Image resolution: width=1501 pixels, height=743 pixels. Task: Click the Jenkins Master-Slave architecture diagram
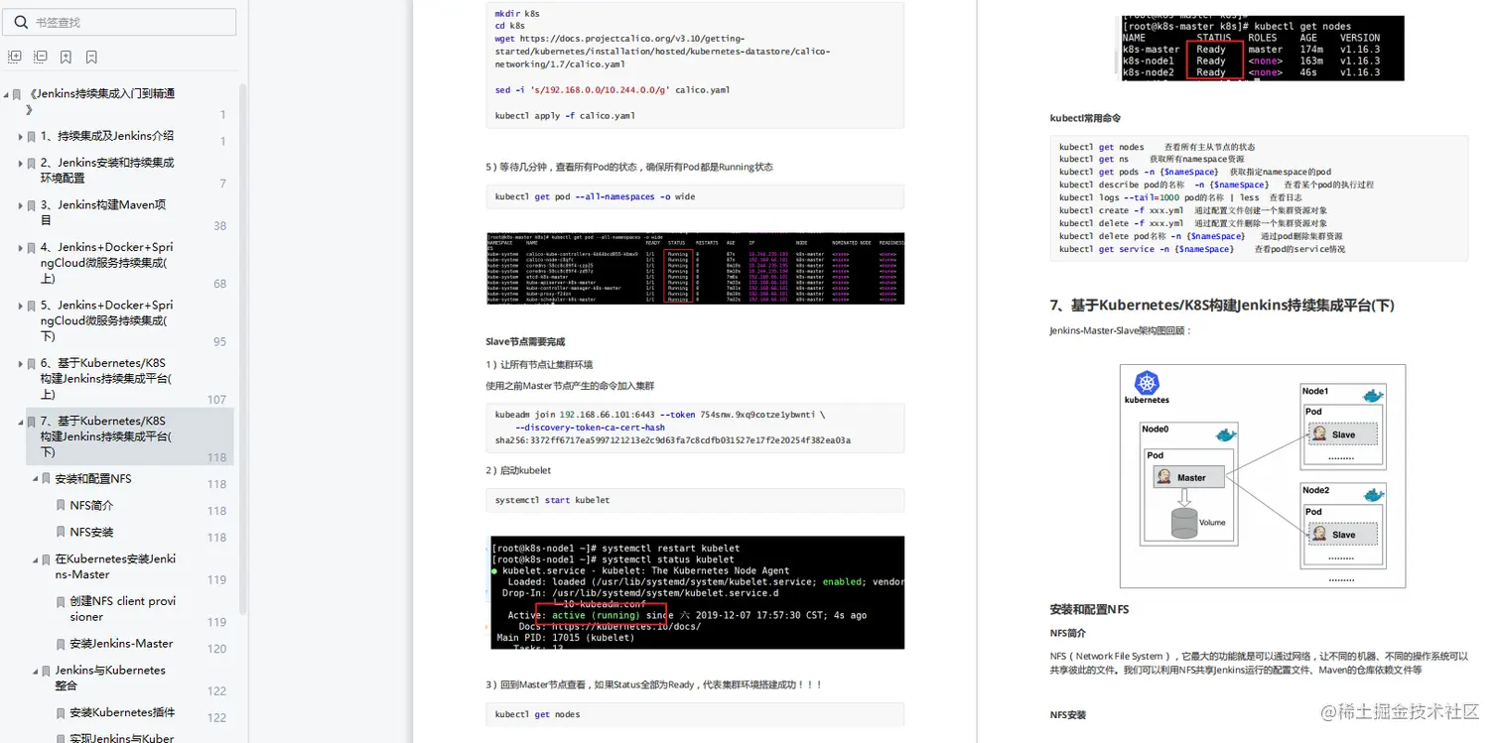[x=1263, y=476]
